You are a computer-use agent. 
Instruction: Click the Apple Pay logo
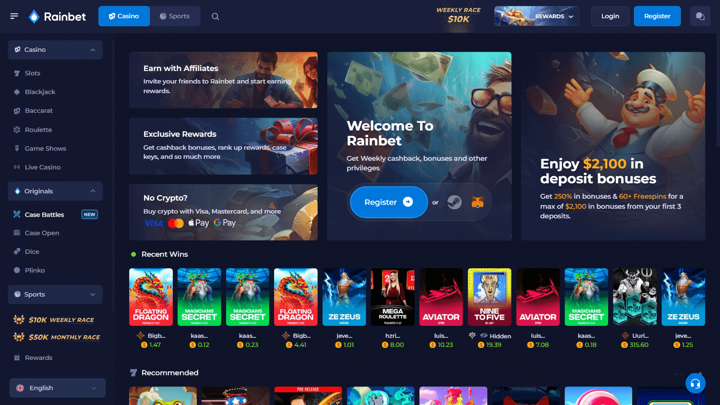click(199, 223)
